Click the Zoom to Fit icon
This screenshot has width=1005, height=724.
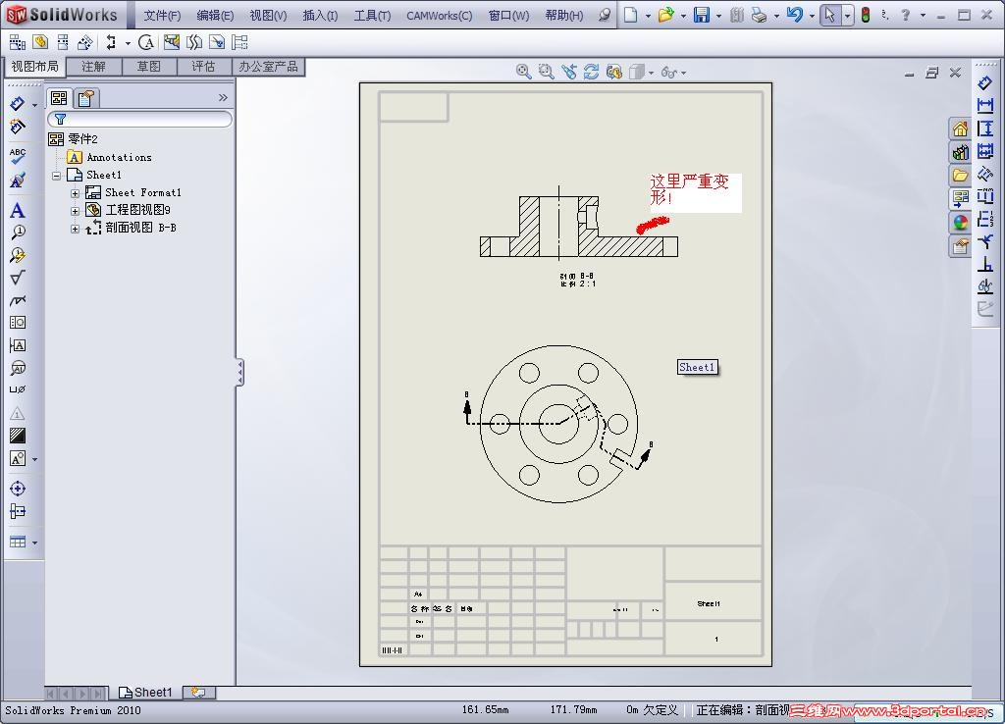tap(523, 72)
